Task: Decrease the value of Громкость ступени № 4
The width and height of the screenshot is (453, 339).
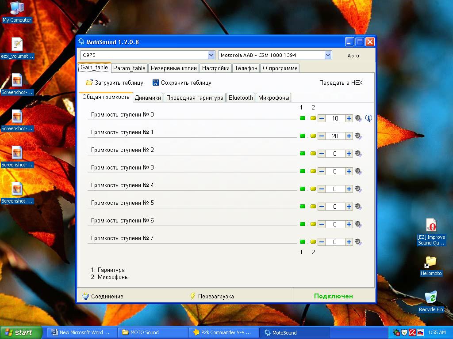Action: click(x=322, y=189)
